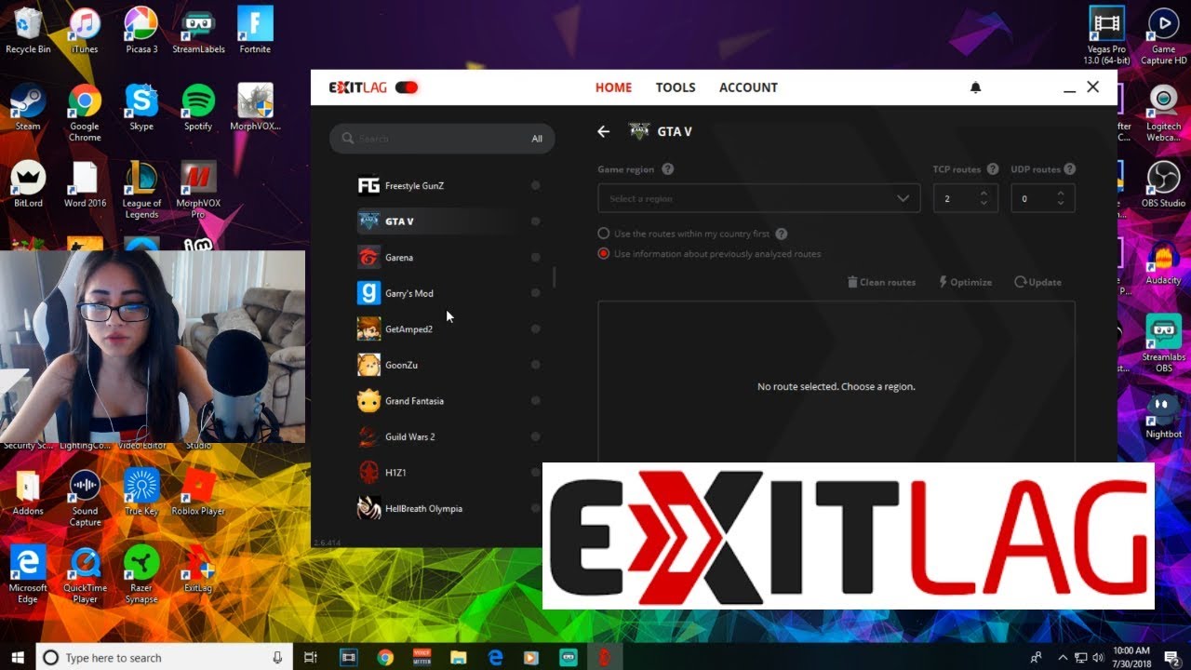Image resolution: width=1191 pixels, height=670 pixels.
Task: Click the UDP routes help icon
Action: 1070,169
